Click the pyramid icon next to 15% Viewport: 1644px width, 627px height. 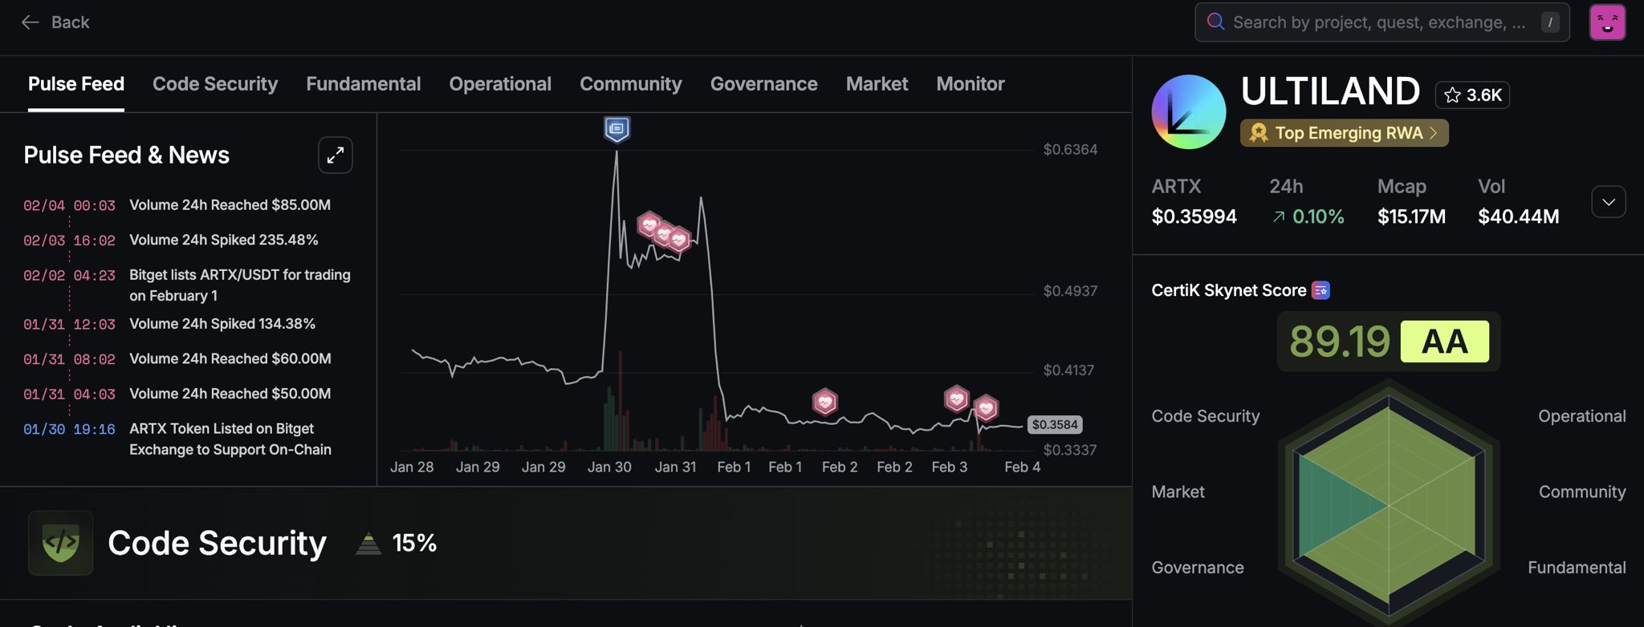pos(368,544)
